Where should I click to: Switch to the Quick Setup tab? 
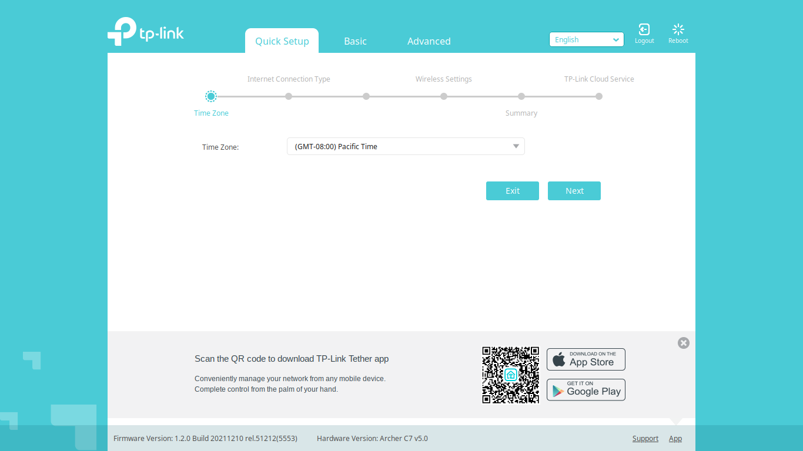282,41
